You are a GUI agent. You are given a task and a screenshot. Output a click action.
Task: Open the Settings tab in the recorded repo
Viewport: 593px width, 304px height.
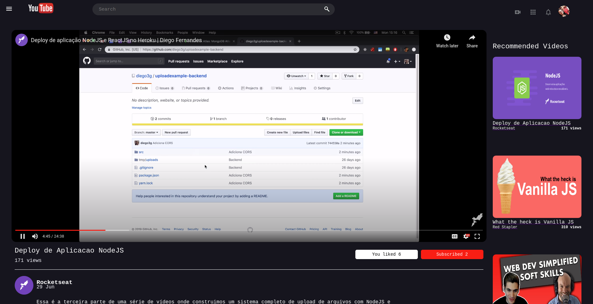click(x=322, y=88)
